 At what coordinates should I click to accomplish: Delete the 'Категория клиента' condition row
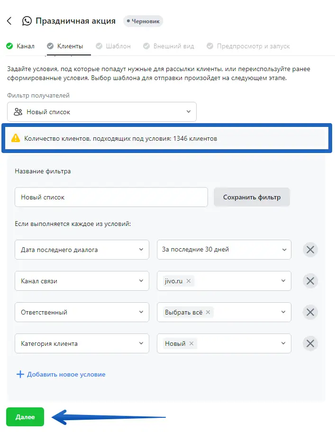310,343
